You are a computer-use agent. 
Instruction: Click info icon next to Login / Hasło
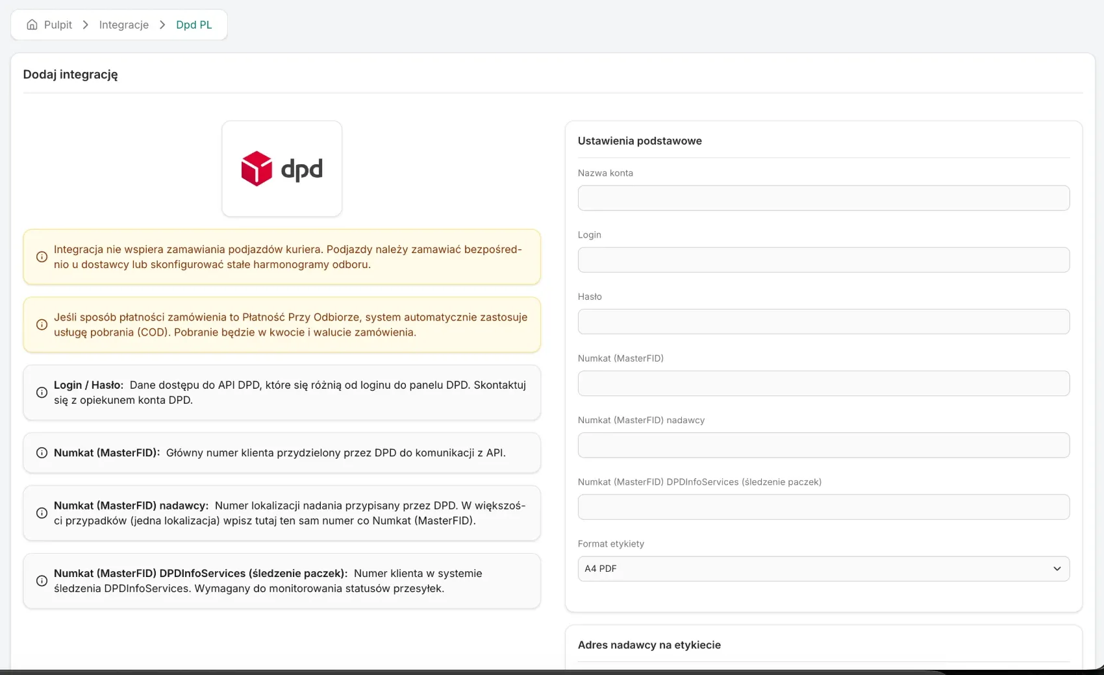tap(42, 393)
